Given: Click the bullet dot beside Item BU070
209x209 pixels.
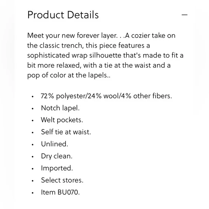Looking at the screenshot, I should pyautogui.click(x=33, y=193).
